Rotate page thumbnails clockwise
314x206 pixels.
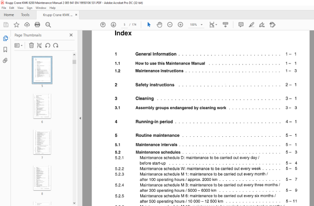tap(55, 46)
